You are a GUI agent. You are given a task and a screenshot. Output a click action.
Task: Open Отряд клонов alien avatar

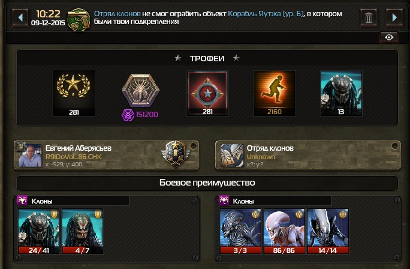tap(232, 156)
